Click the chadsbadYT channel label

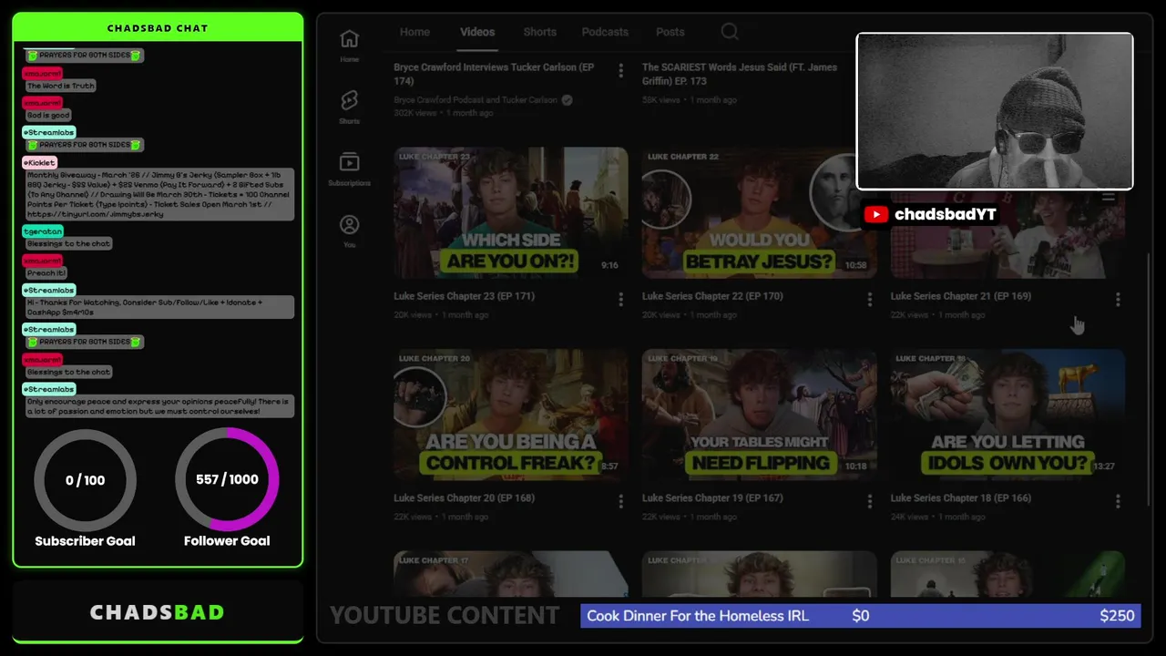coord(945,214)
